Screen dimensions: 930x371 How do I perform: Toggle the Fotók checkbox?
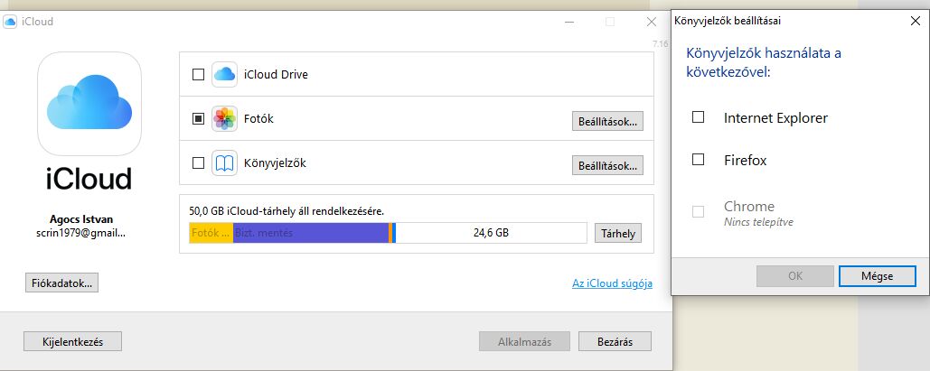tap(198, 119)
